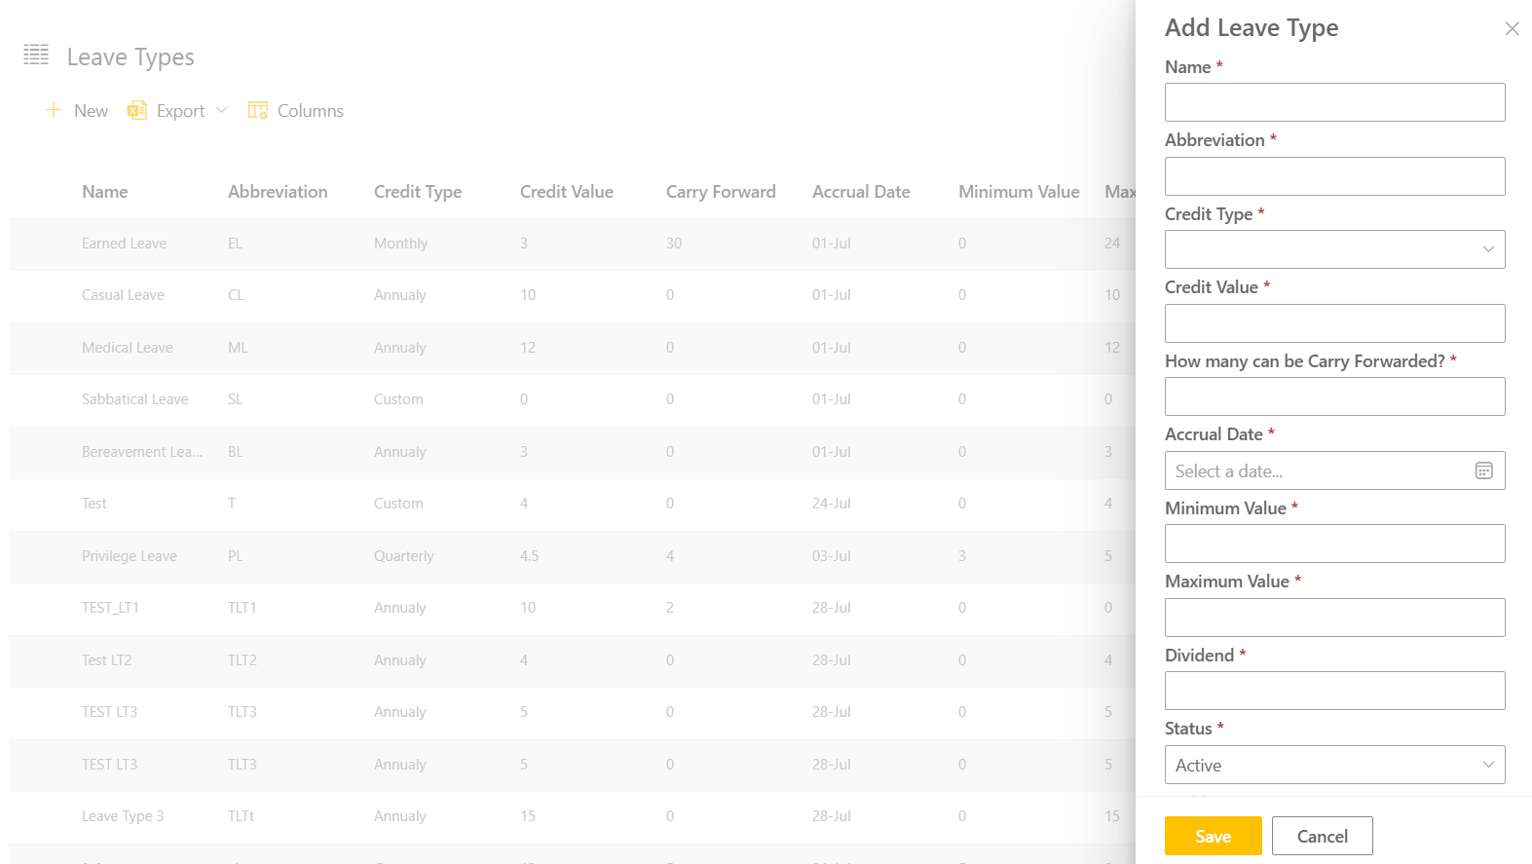
Task: Click the Minimum Value input field
Action: 1334,544
